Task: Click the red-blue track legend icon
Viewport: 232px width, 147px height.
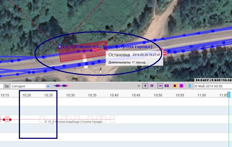Action: (61, 86)
